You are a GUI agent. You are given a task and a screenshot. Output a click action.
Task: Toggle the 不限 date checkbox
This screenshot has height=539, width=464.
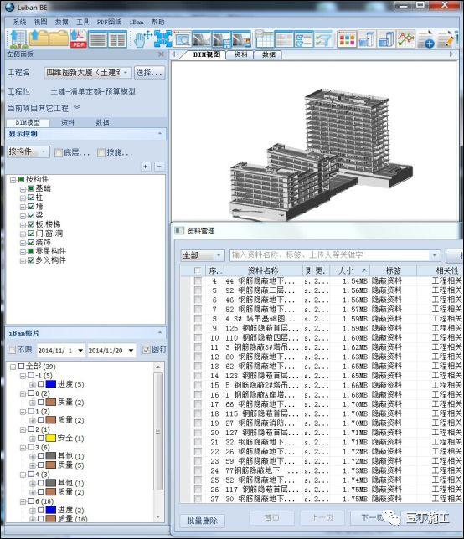12,350
